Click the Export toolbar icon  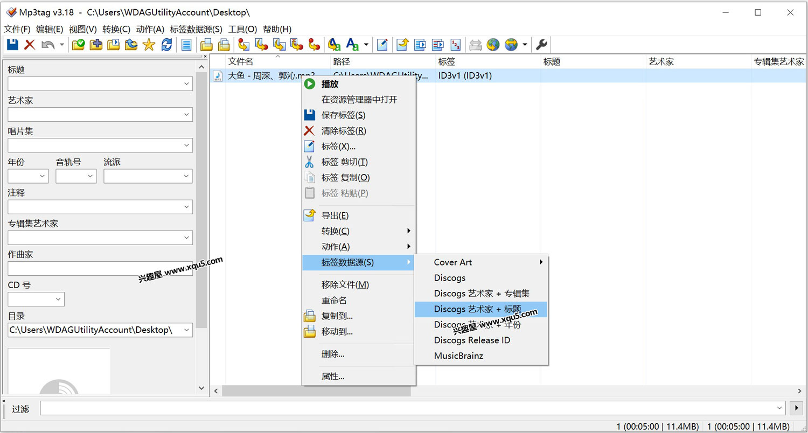click(402, 45)
